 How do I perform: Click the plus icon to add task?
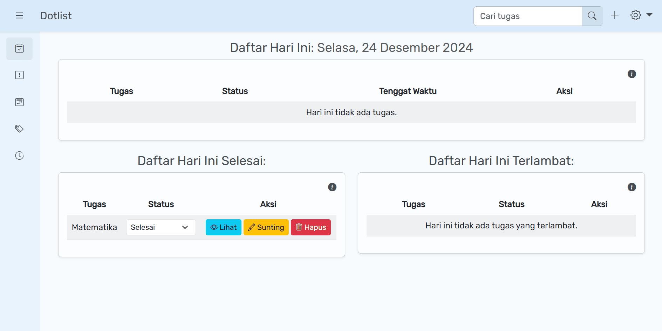tap(615, 15)
